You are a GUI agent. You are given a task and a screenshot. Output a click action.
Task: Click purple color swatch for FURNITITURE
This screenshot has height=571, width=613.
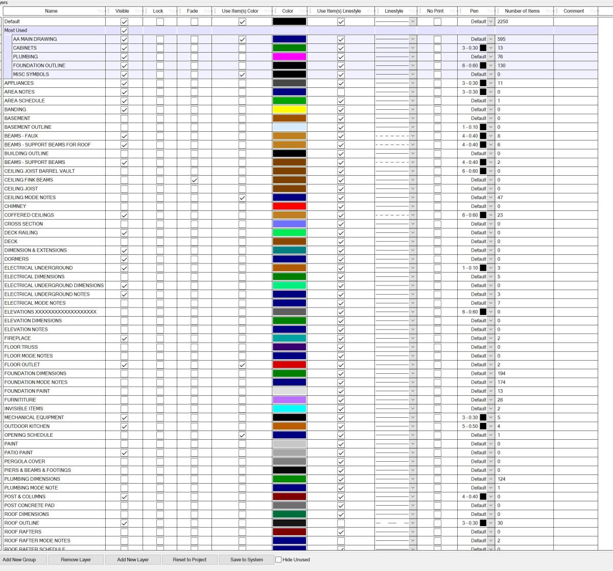[x=289, y=400]
